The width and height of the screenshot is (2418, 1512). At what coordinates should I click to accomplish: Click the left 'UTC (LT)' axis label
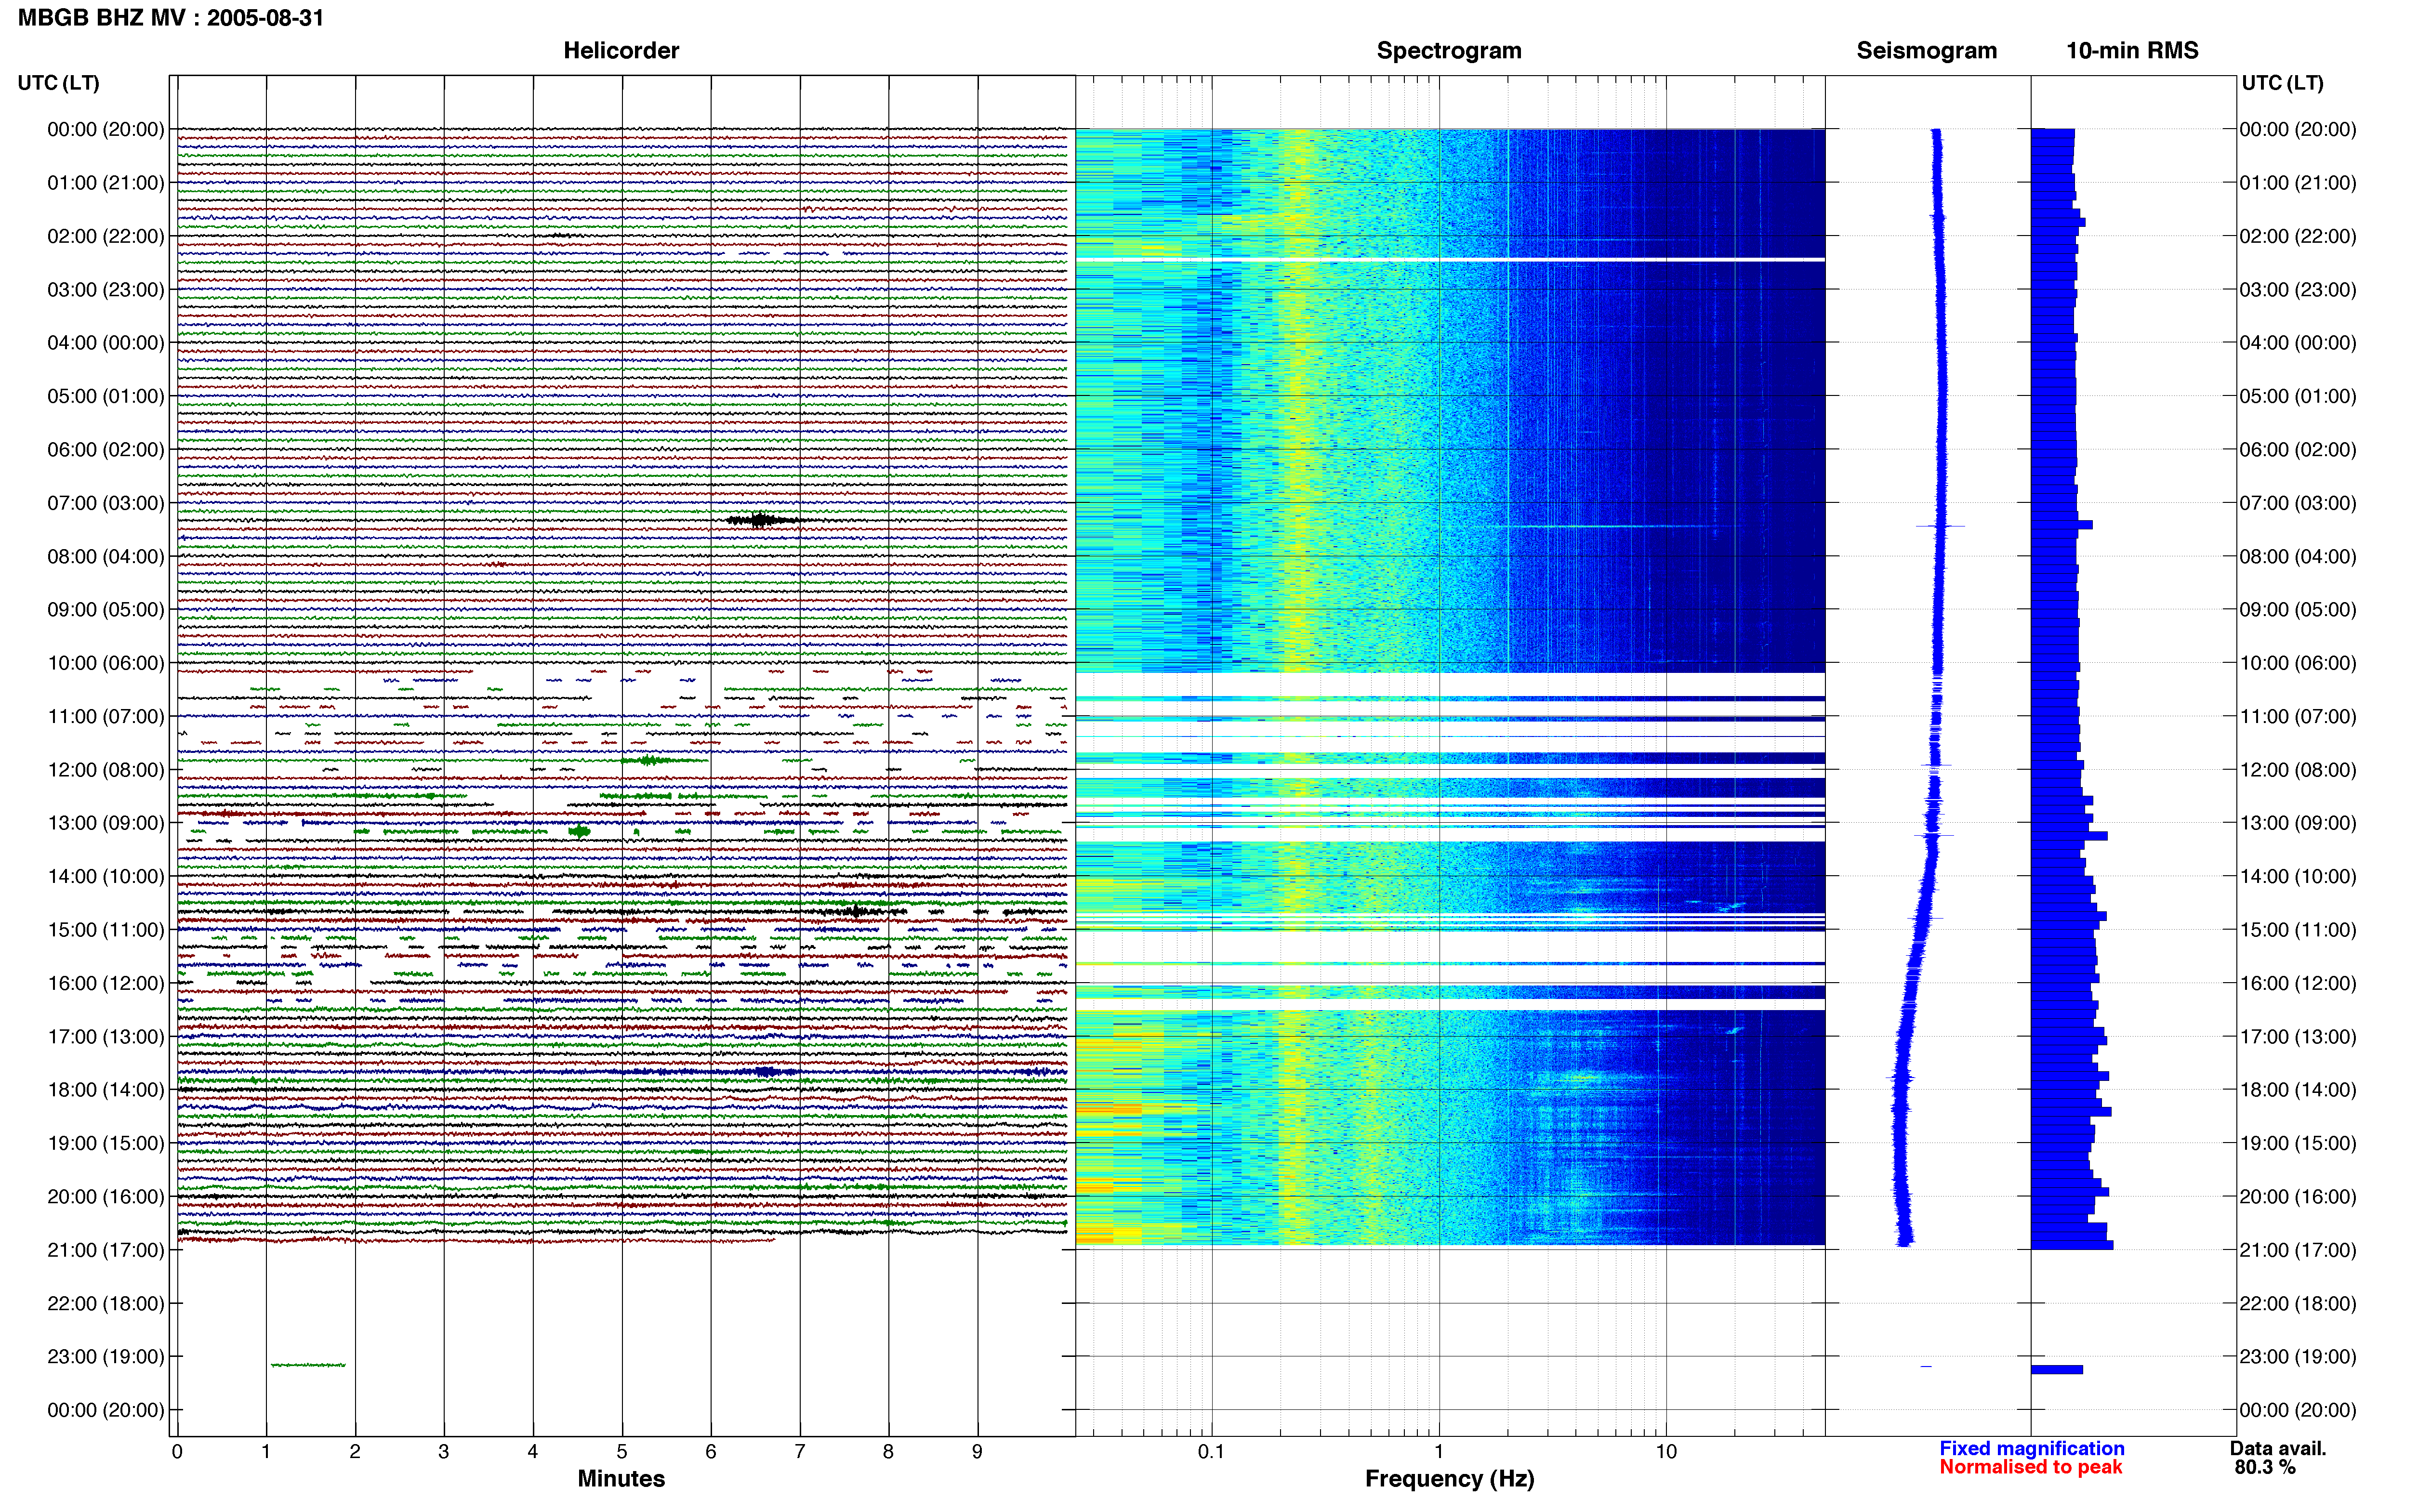[58, 83]
